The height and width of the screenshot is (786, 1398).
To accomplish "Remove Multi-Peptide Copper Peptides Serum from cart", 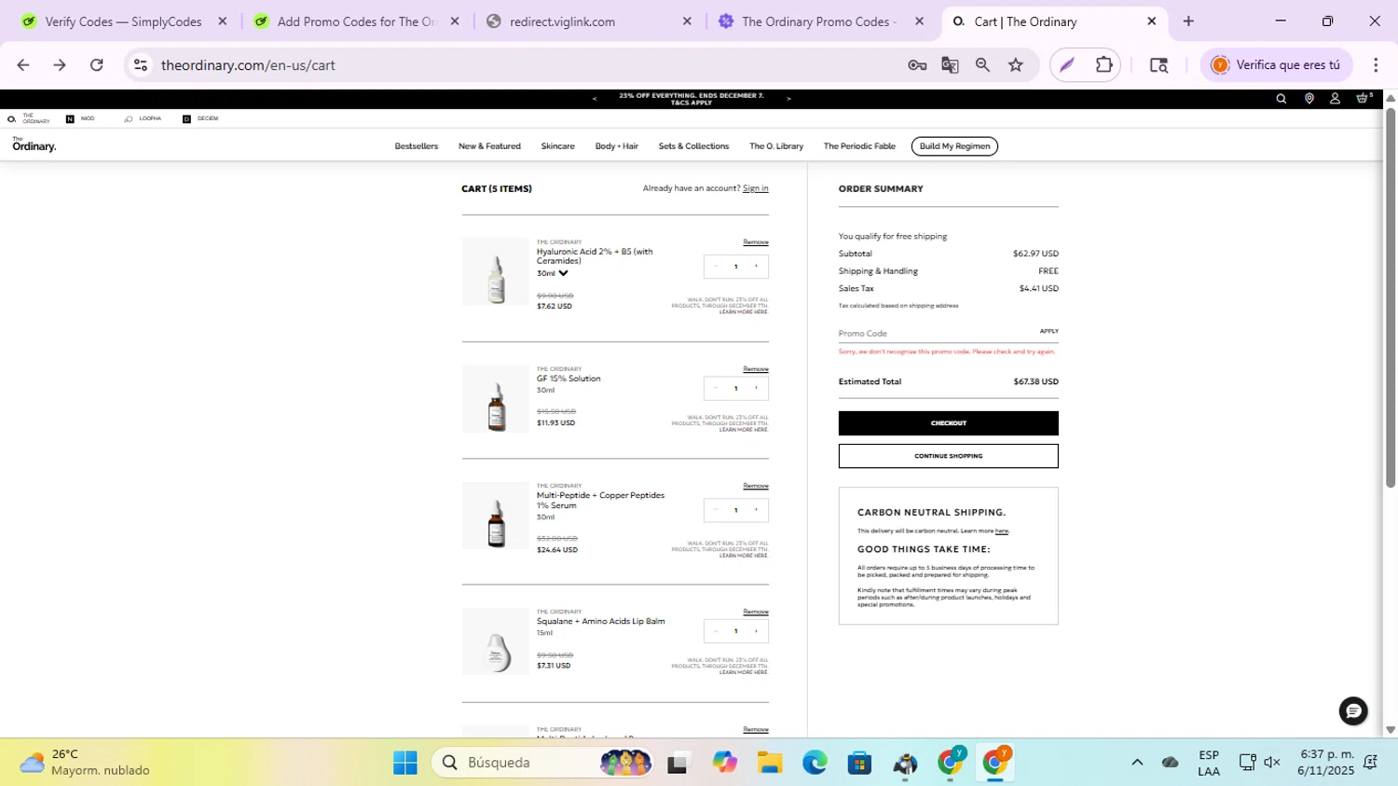I will click(756, 486).
